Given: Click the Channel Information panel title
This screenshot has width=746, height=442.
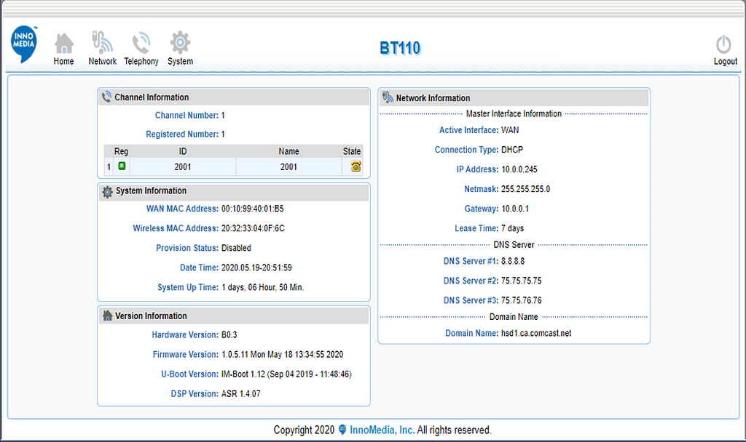Looking at the screenshot, I should [152, 97].
